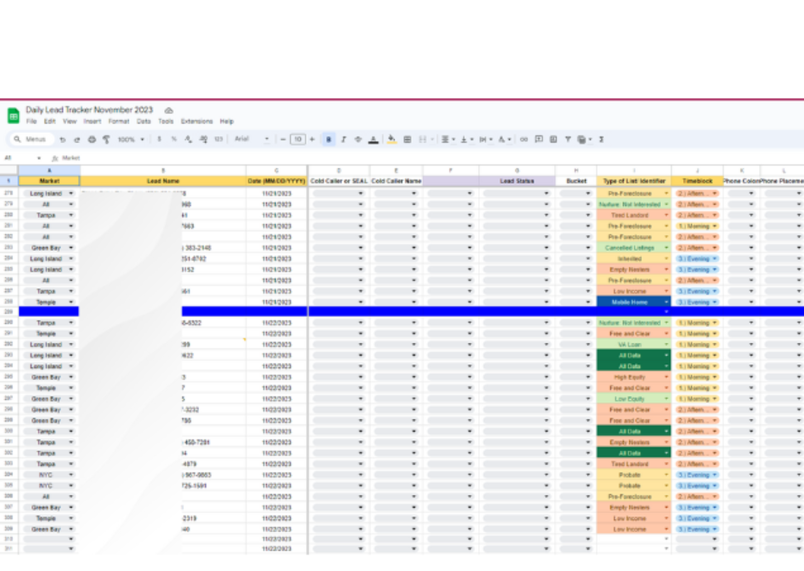Image resolution: width=804 pixels, height=571 pixels.
Task: Open the Tools menu
Action: click(166, 122)
